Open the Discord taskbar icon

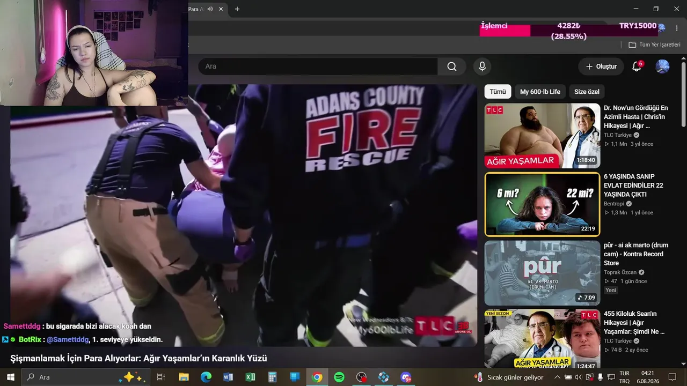pos(406,377)
